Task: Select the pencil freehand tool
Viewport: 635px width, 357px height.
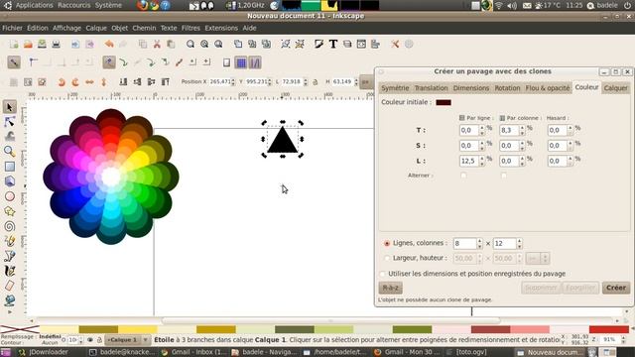Action: 10,241
